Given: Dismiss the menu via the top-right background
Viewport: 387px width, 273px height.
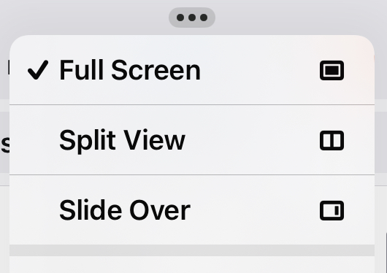Looking at the screenshot, I should (301, 16).
